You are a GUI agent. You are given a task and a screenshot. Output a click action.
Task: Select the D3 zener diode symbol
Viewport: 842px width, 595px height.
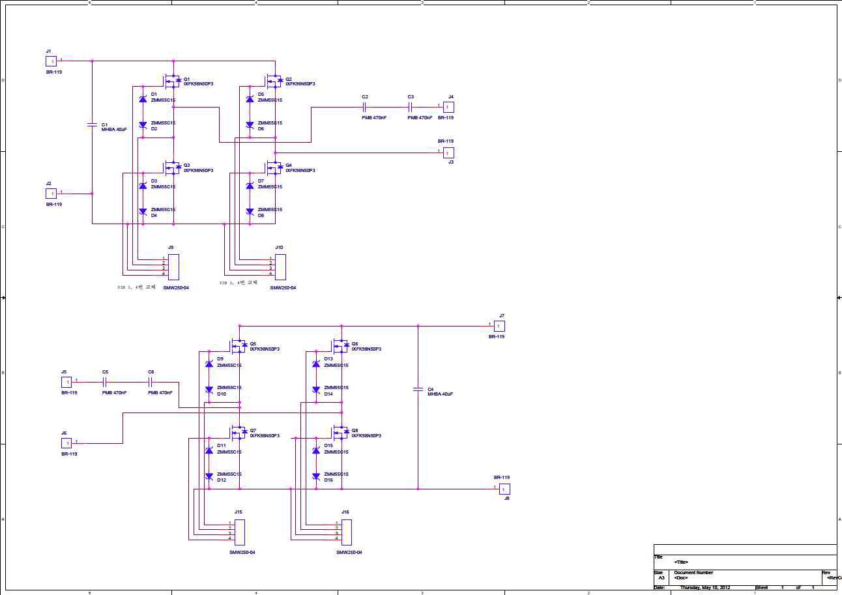point(143,186)
